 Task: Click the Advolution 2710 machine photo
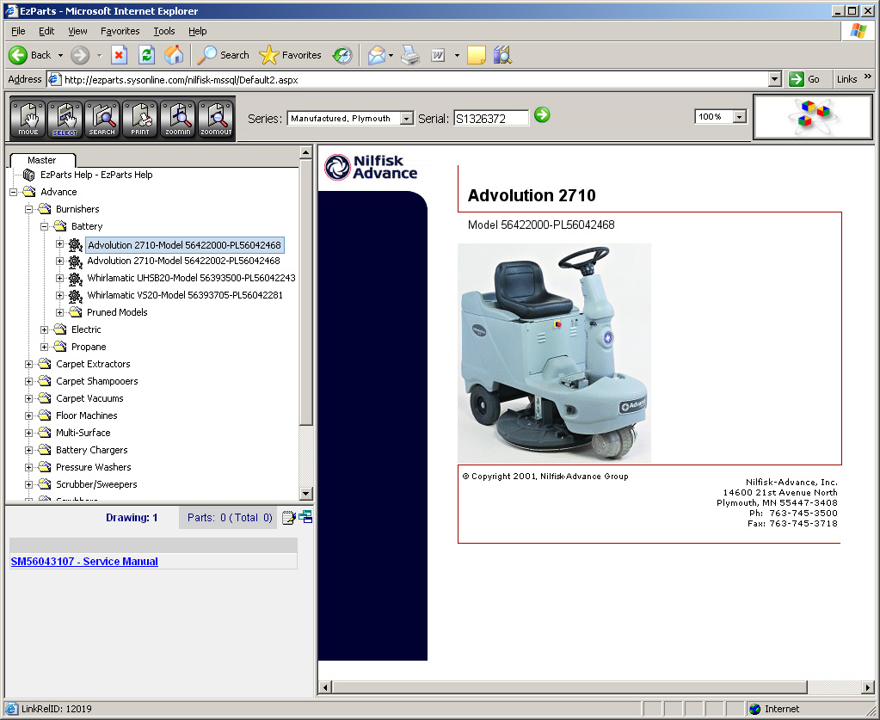(x=555, y=354)
